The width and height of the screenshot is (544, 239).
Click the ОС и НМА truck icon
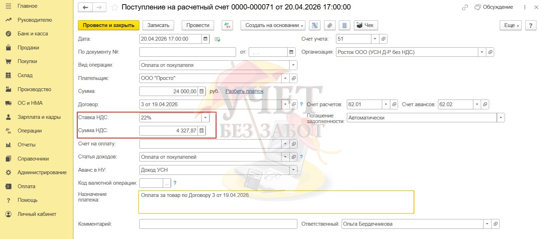9,103
